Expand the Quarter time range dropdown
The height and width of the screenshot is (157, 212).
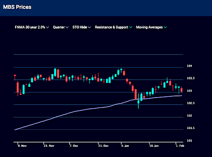tap(59, 27)
